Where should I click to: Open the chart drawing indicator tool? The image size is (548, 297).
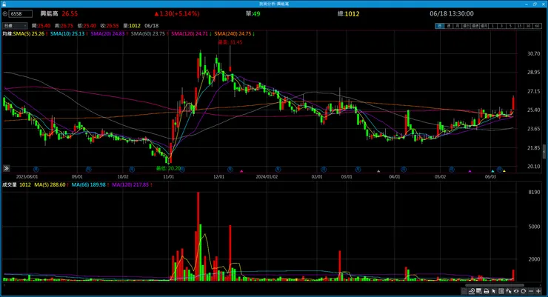[x=472, y=291]
